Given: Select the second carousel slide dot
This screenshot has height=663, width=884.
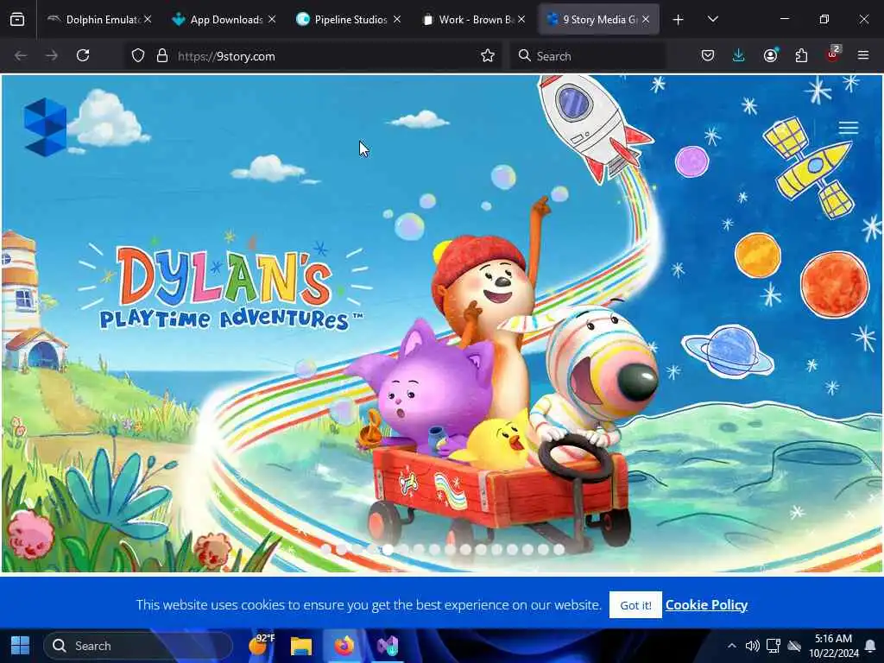Looking at the screenshot, I should [342, 549].
